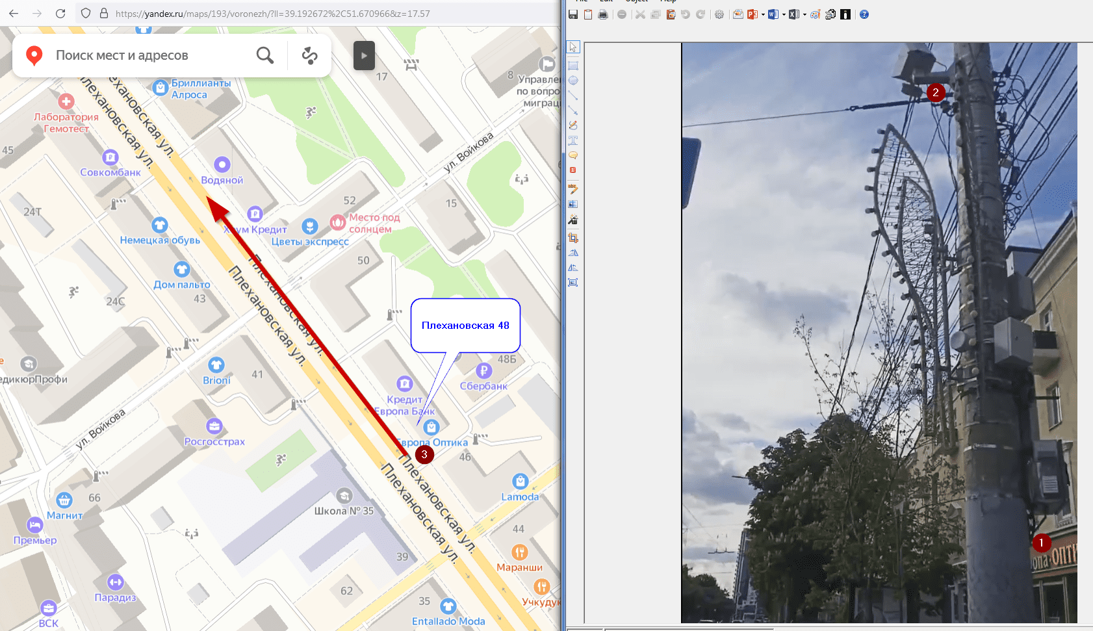Reload the Yandex Maps page
Screen dimensions: 1093x631
60,13
